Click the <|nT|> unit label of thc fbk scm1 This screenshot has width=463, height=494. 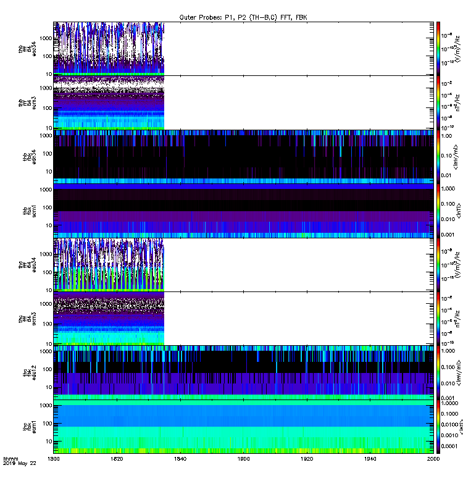pos(461,427)
